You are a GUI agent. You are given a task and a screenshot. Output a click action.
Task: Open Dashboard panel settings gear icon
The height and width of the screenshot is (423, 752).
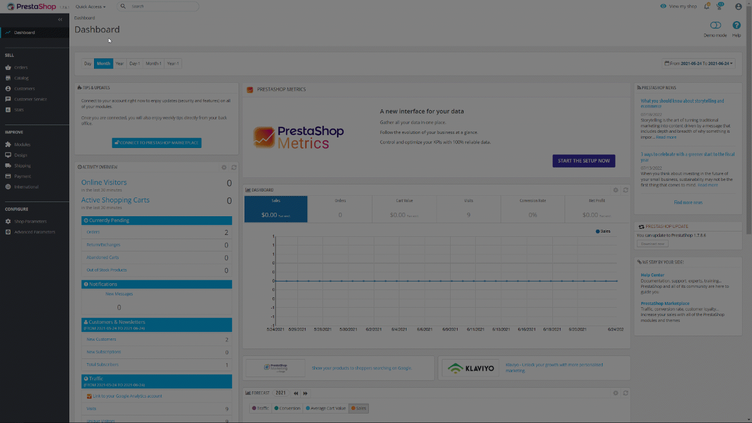[616, 190]
